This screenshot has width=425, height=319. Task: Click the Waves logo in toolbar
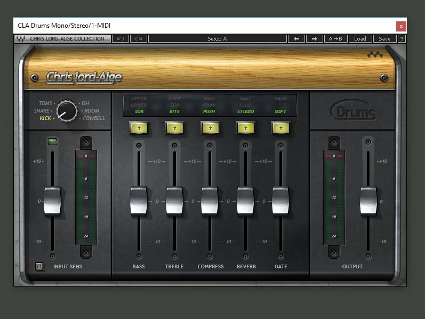pos(21,39)
